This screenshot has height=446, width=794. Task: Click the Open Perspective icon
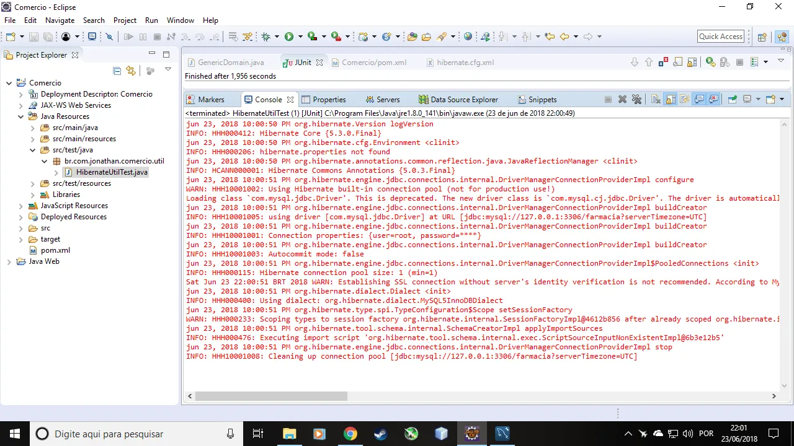click(x=762, y=37)
